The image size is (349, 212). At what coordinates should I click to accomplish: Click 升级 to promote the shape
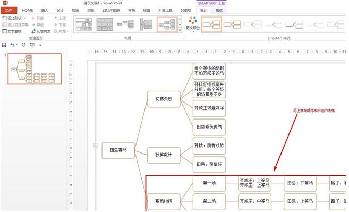[38, 18]
